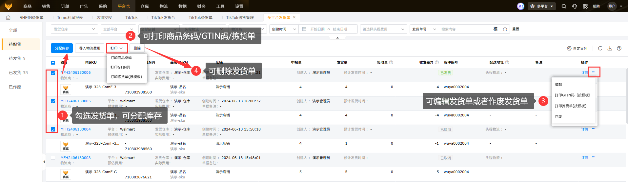Open the apps grid icon
Image resolution: width=628 pixels, height=182 pixels.
[x=585, y=6]
